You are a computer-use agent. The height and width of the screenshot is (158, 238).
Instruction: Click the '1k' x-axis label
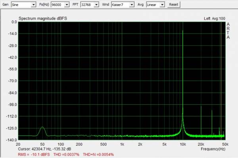122,144
